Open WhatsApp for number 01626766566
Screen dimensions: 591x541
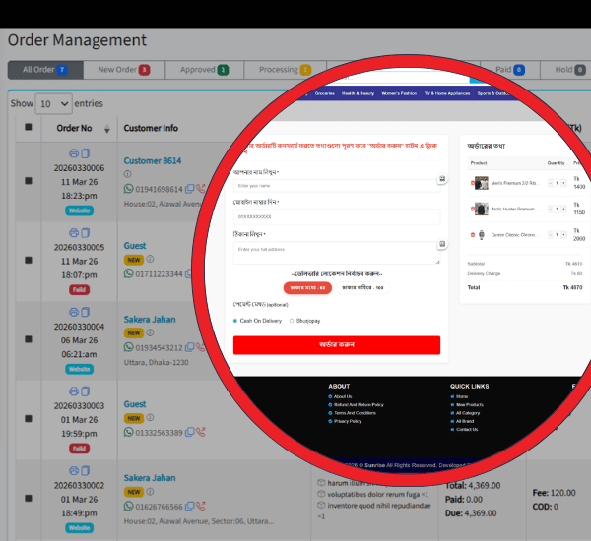(128, 506)
